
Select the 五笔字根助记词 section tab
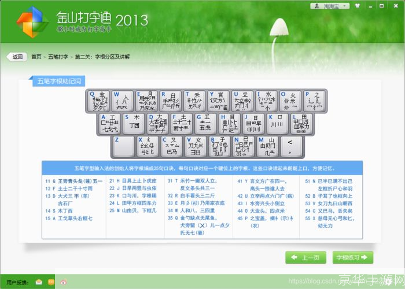point(59,81)
